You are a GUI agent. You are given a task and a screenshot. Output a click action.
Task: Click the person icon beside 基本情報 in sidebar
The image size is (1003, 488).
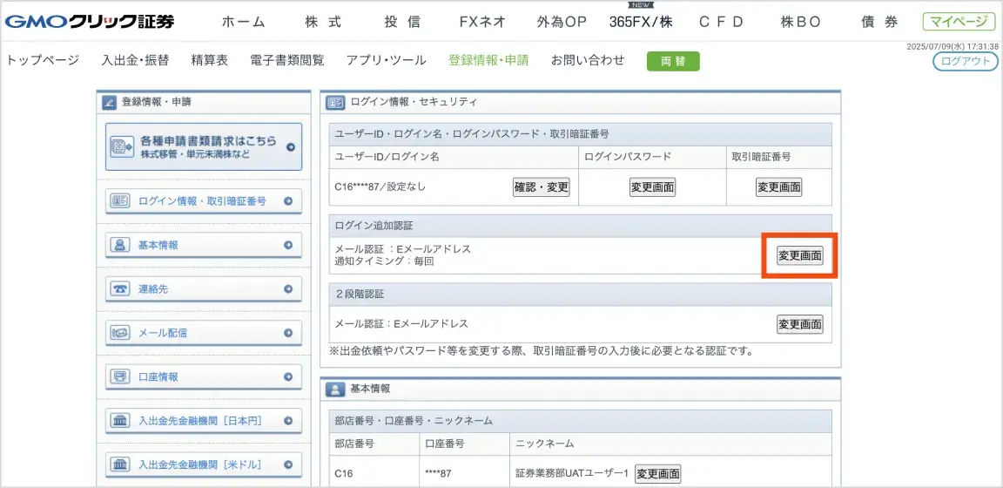pos(119,245)
